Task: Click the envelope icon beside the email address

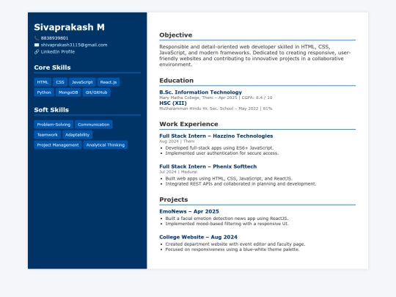Action: pos(37,45)
